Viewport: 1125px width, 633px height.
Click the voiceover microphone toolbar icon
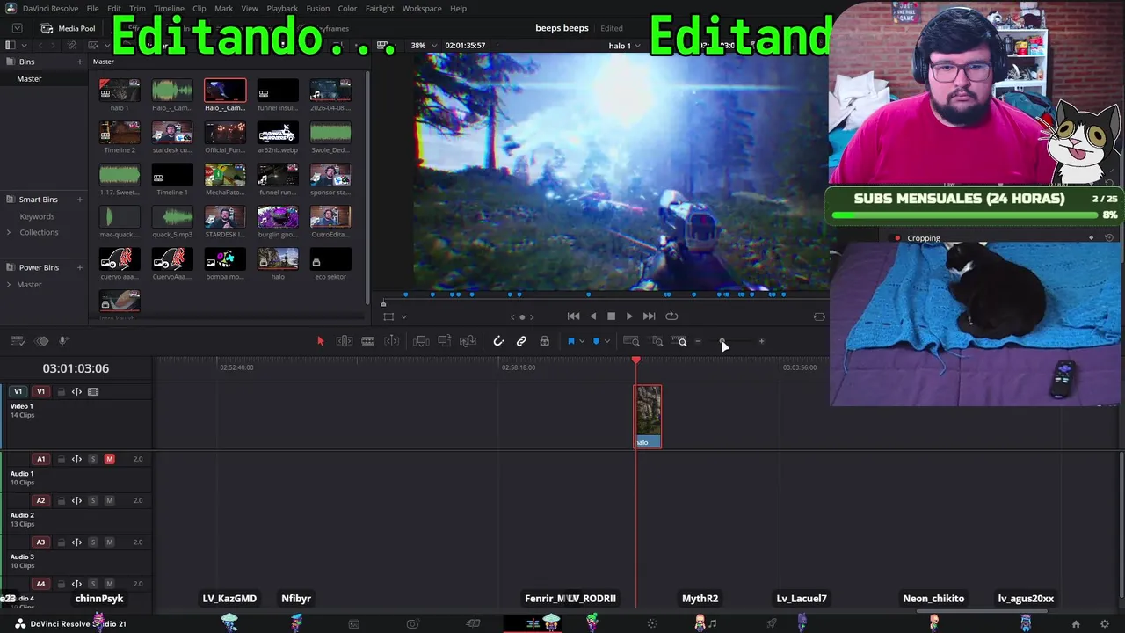[x=64, y=341]
